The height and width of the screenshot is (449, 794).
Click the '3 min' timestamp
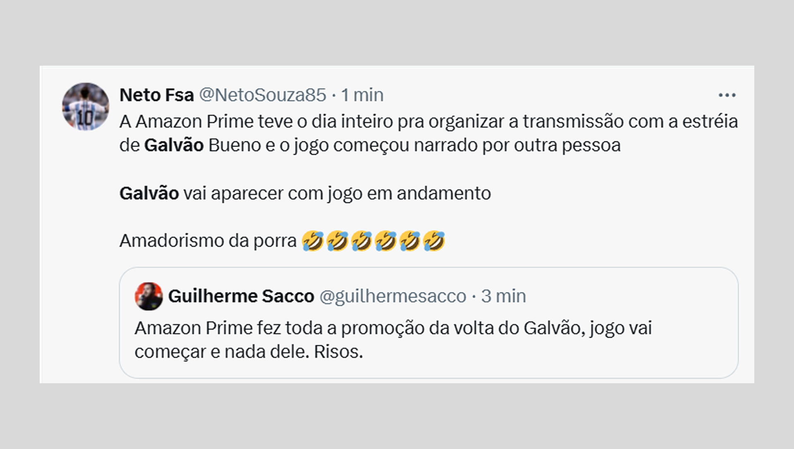pyautogui.click(x=503, y=296)
